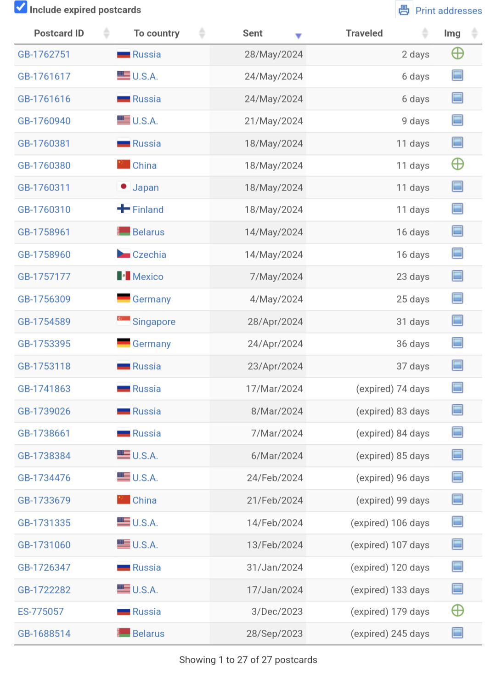
Task: View image icon for GB-1688514
Action: 457,633
